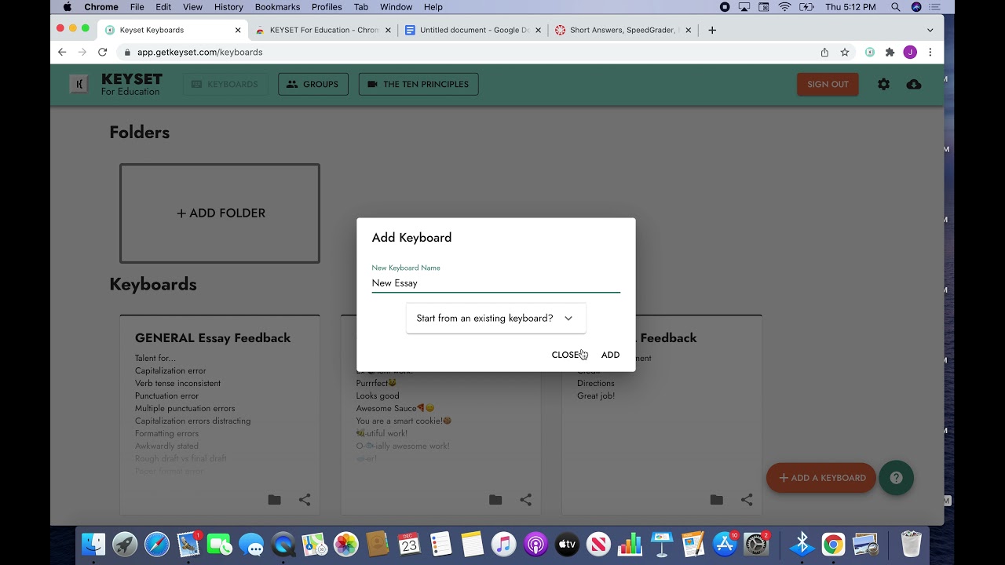Screen dimensions: 1005x565
Task: Click the browser forward arrow
Action: coord(82,52)
